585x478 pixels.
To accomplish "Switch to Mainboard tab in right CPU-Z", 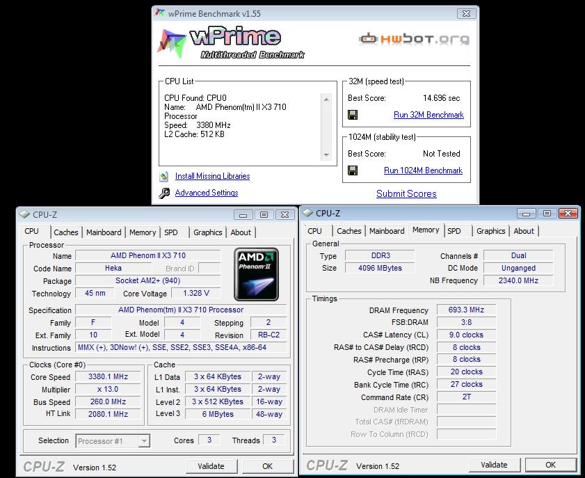I will (387, 231).
